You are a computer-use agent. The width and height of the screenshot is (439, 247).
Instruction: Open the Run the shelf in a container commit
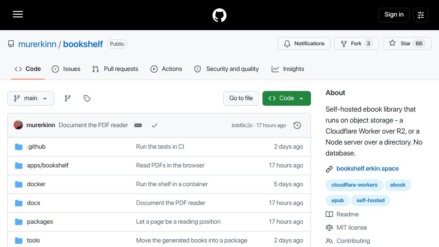172,184
